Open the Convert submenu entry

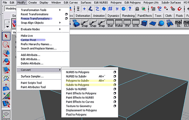coord(39,70)
